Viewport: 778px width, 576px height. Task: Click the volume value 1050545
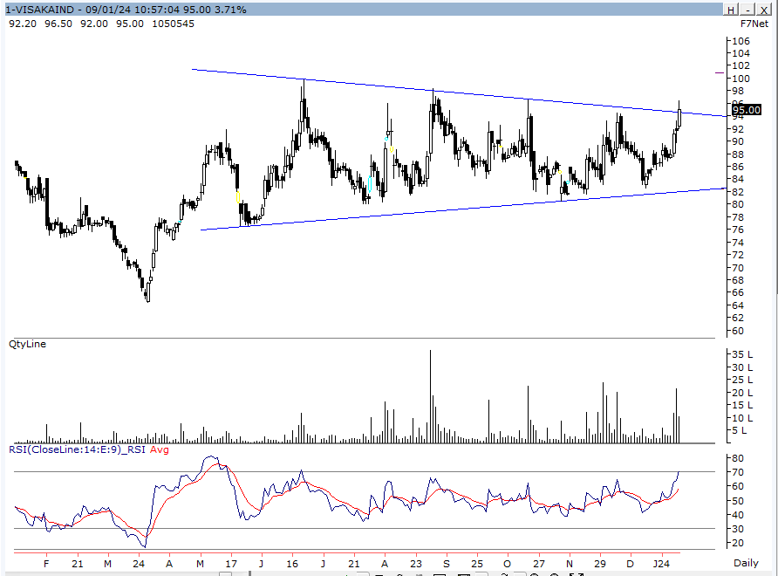pos(174,24)
